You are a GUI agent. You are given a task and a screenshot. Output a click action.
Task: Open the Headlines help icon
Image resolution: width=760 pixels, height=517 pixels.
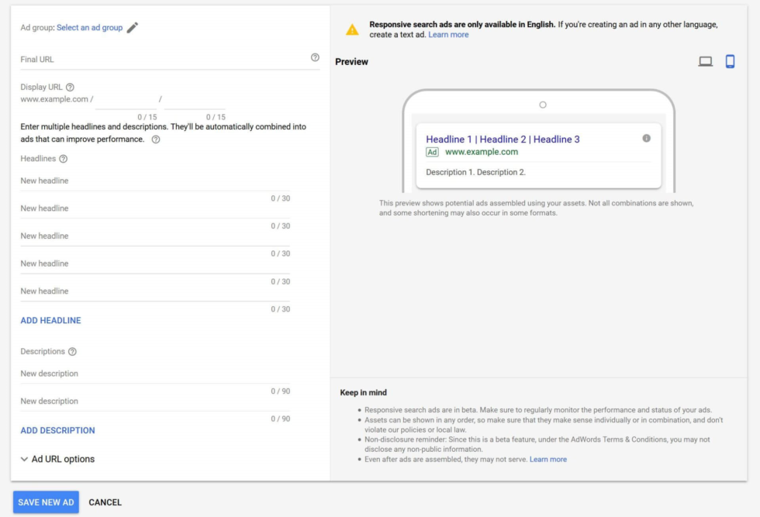[63, 159]
